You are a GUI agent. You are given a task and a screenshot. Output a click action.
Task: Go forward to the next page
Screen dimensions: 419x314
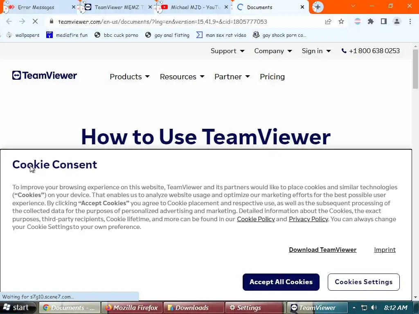(22, 22)
